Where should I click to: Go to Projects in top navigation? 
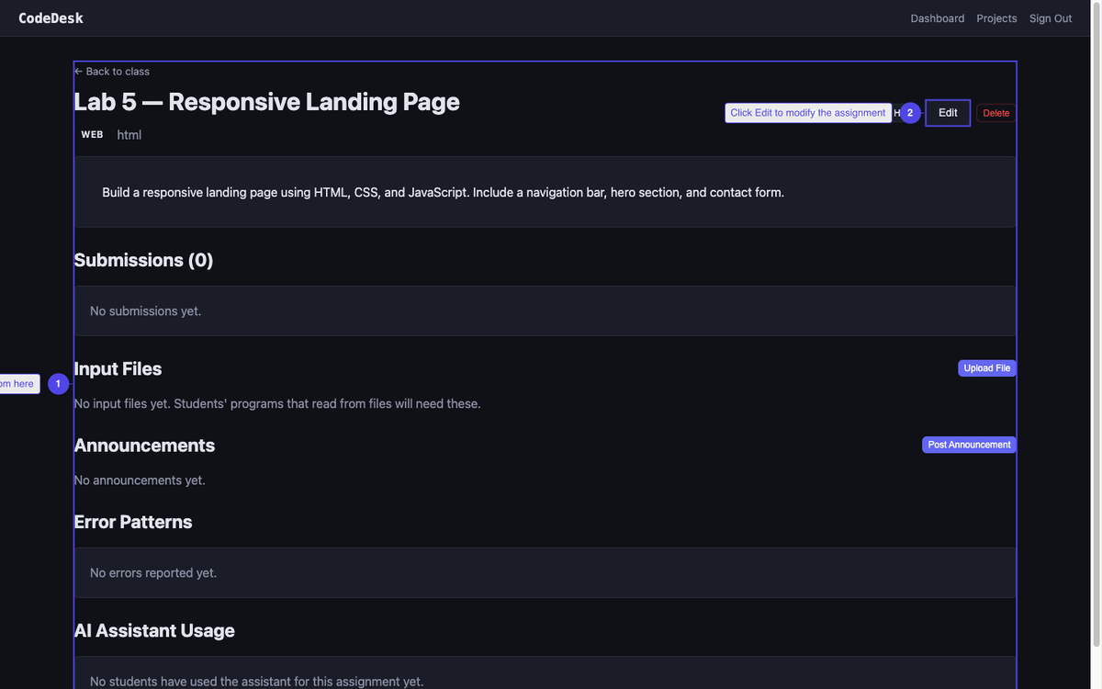point(996,18)
